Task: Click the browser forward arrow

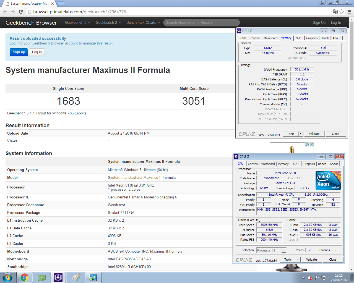Action: (13, 12)
